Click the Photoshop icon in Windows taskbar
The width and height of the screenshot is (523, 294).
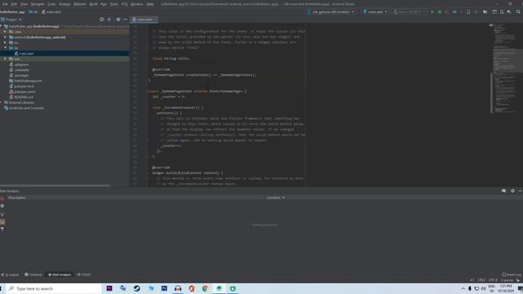pos(164,288)
